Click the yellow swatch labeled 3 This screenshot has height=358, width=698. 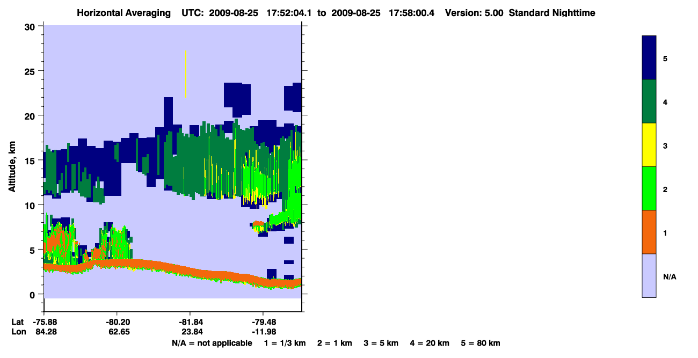point(649,145)
